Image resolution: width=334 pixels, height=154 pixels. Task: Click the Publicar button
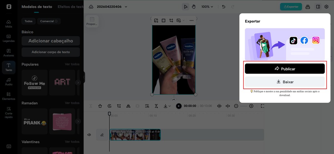point(285,69)
